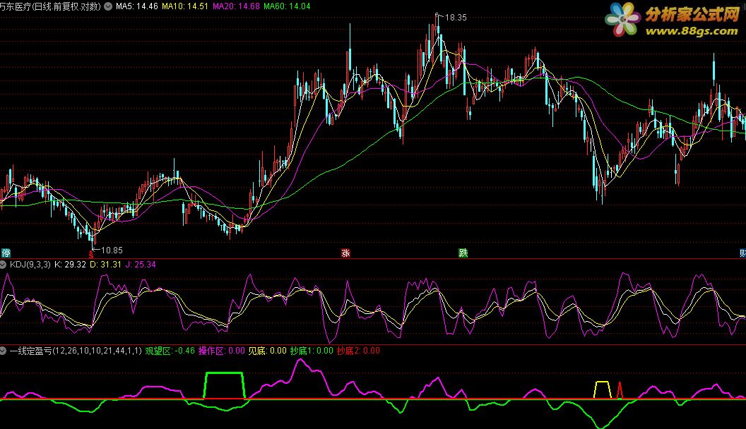Select the MA10: 14.51 legend value
The image size is (746, 429).
[x=185, y=6]
